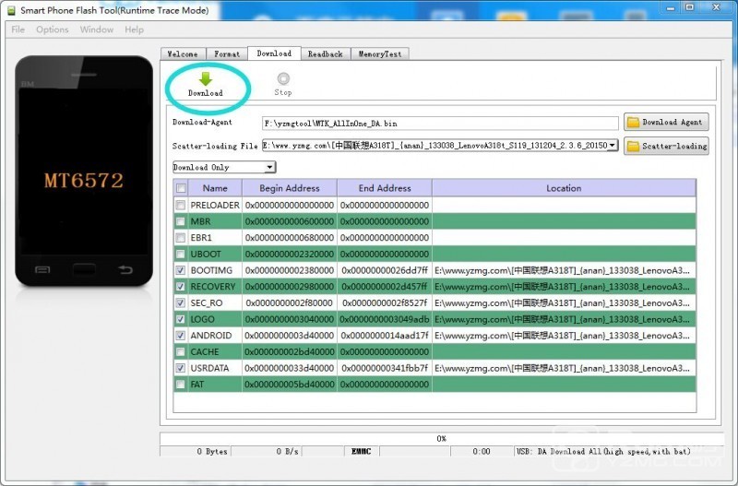Enable the PRELOADER checkbox
Screen dimensions: 738x486
click(x=181, y=205)
